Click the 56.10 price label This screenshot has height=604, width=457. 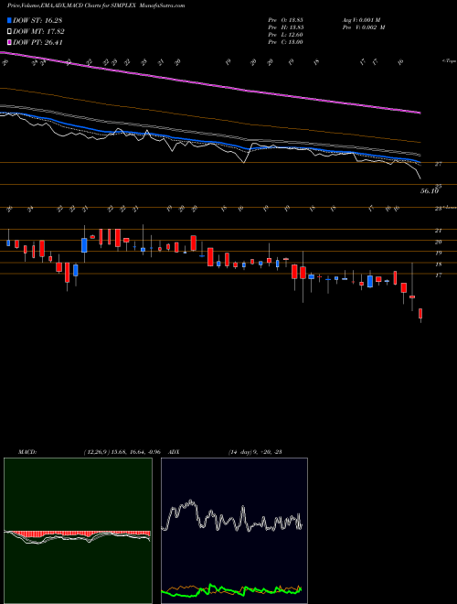click(430, 191)
